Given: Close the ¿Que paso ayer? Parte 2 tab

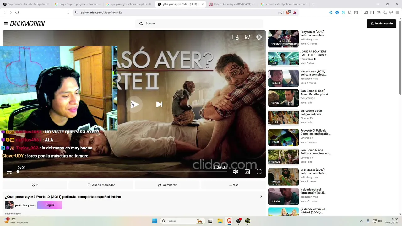Looking at the screenshot, I should [202, 4].
